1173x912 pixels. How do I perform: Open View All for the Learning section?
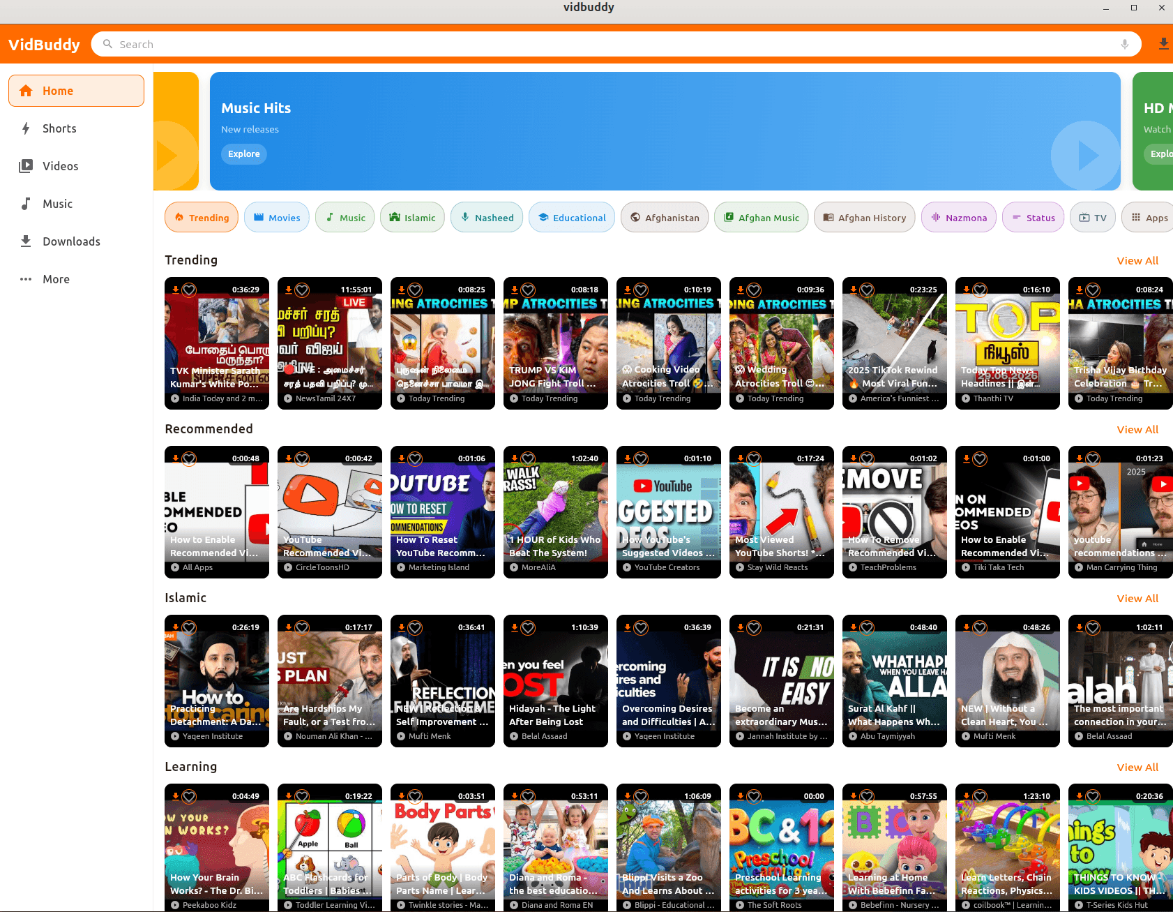point(1137,767)
